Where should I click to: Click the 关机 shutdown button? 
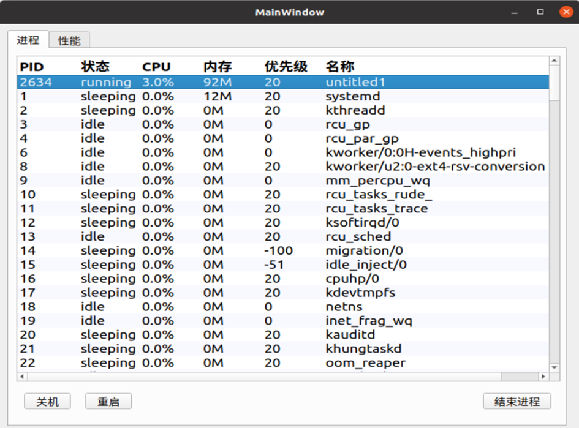(x=47, y=401)
